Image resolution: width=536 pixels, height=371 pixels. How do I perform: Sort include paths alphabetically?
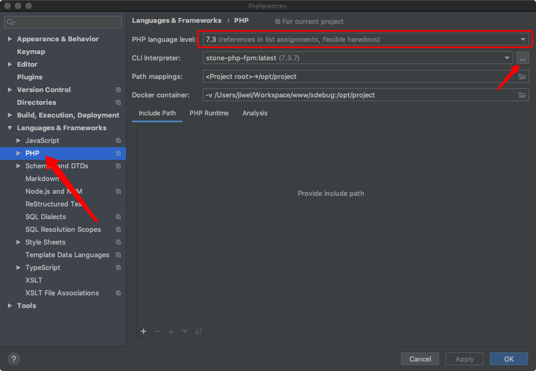[x=199, y=331]
